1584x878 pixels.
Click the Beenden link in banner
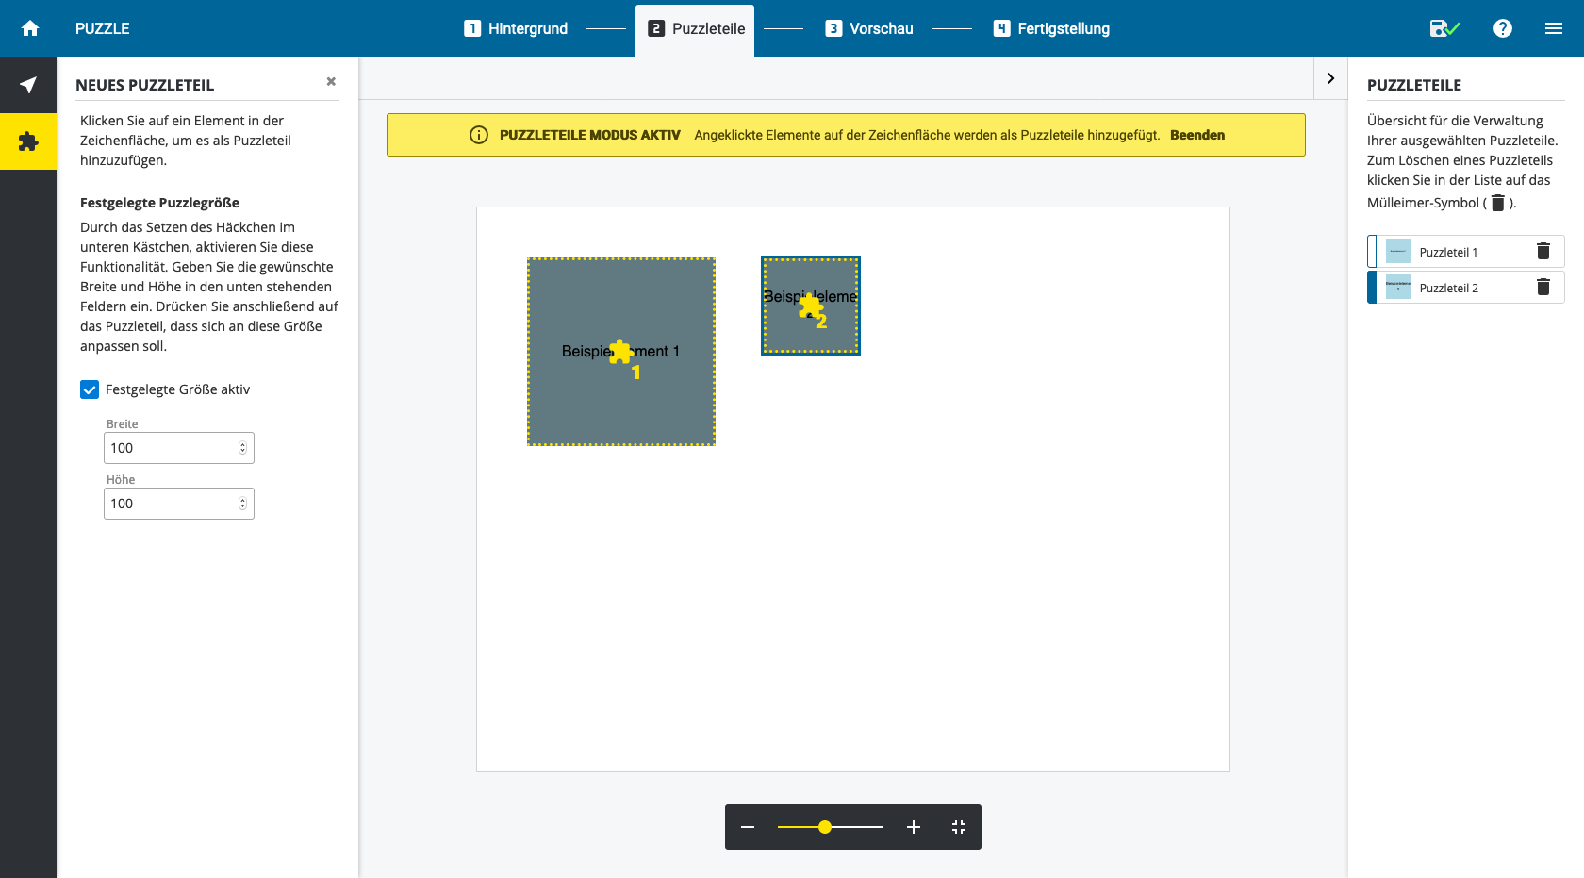click(1196, 135)
